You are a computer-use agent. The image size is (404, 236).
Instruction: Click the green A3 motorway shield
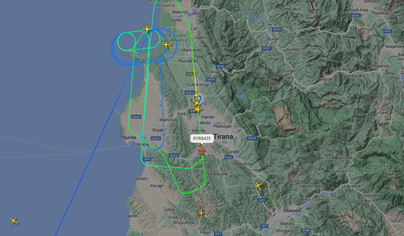pyautogui.click(x=272, y=197)
